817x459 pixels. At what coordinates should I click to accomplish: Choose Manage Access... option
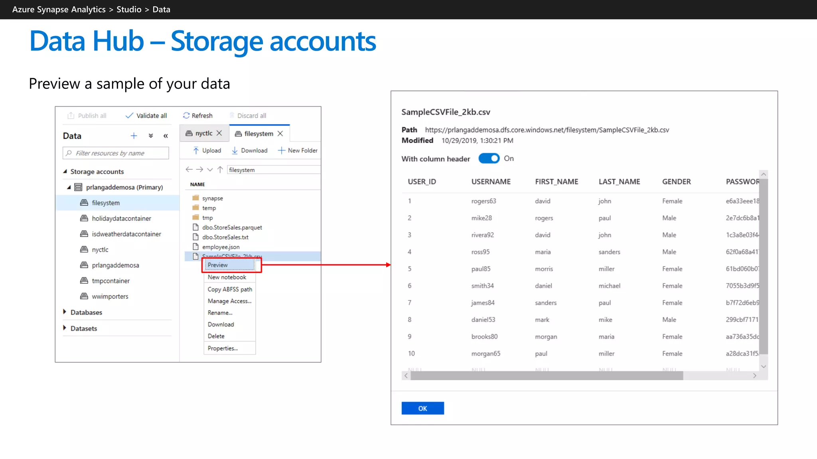[x=229, y=301]
